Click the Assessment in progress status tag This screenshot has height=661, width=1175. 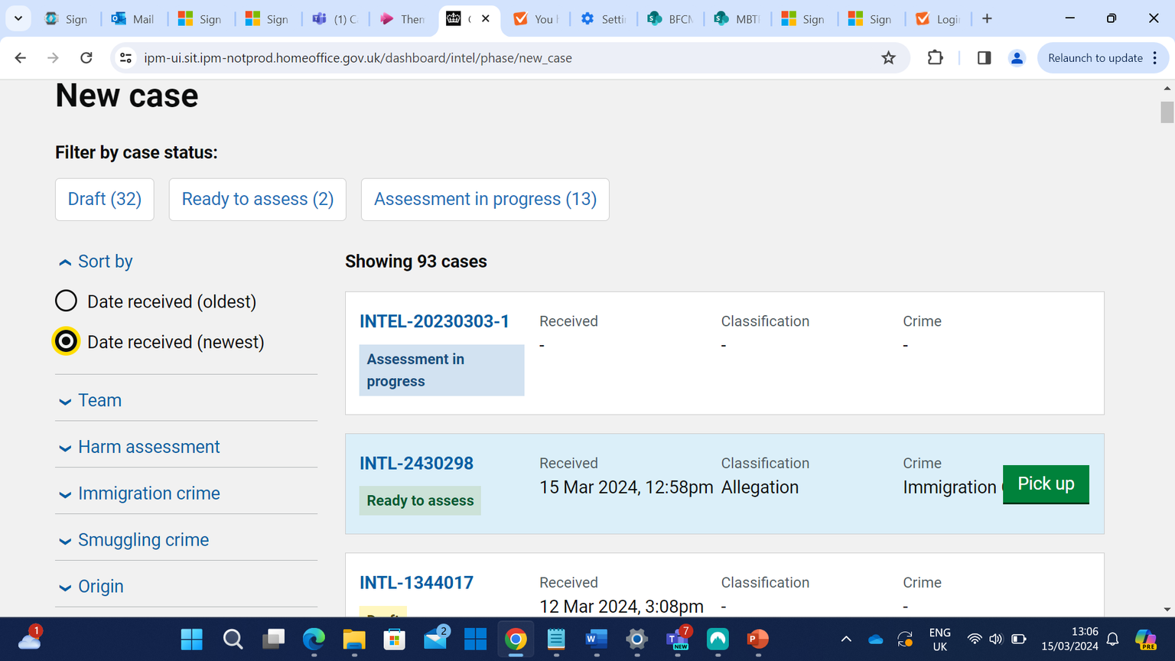pos(441,370)
